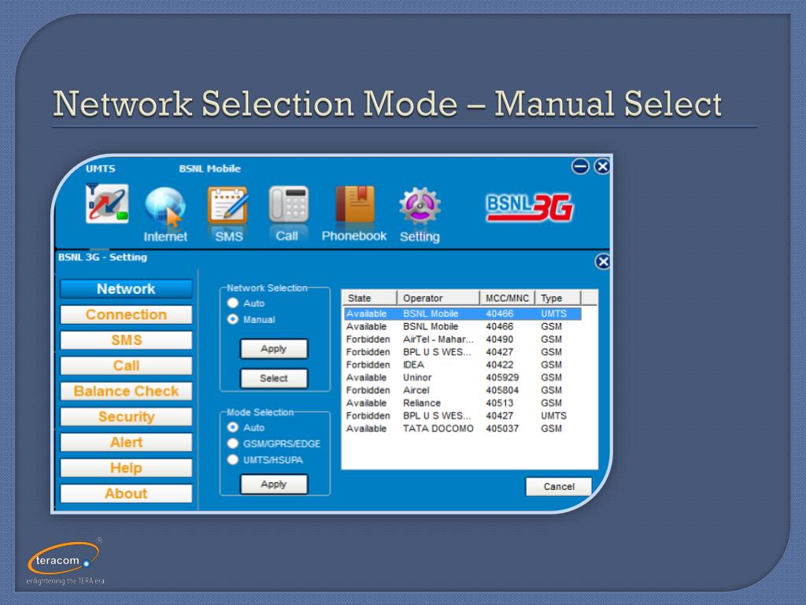Click the BSNL signal connection icon
The height and width of the screenshot is (605, 806).
coord(107,204)
